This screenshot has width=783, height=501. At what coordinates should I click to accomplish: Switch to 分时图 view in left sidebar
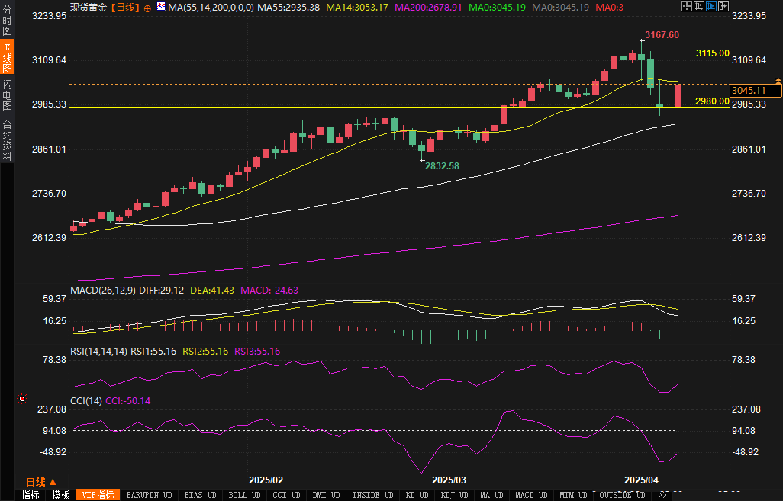(x=7, y=20)
